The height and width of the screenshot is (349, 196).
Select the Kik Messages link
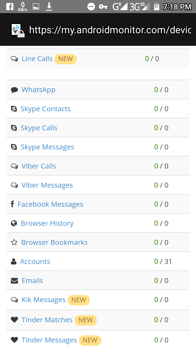(x=44, y=300)
